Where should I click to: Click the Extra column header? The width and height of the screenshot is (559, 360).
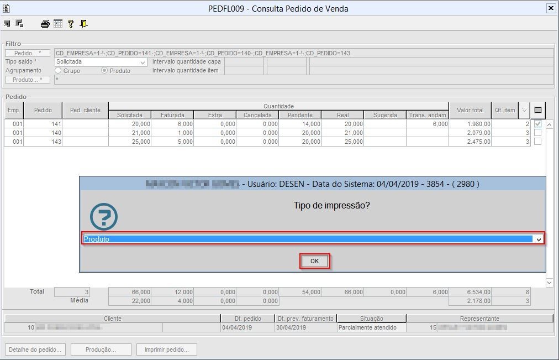click(215, 115)
